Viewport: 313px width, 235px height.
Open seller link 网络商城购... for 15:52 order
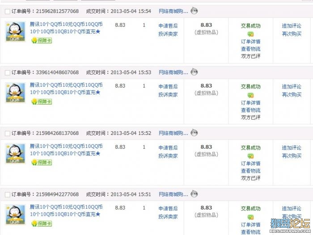click(x=173, y=133)
